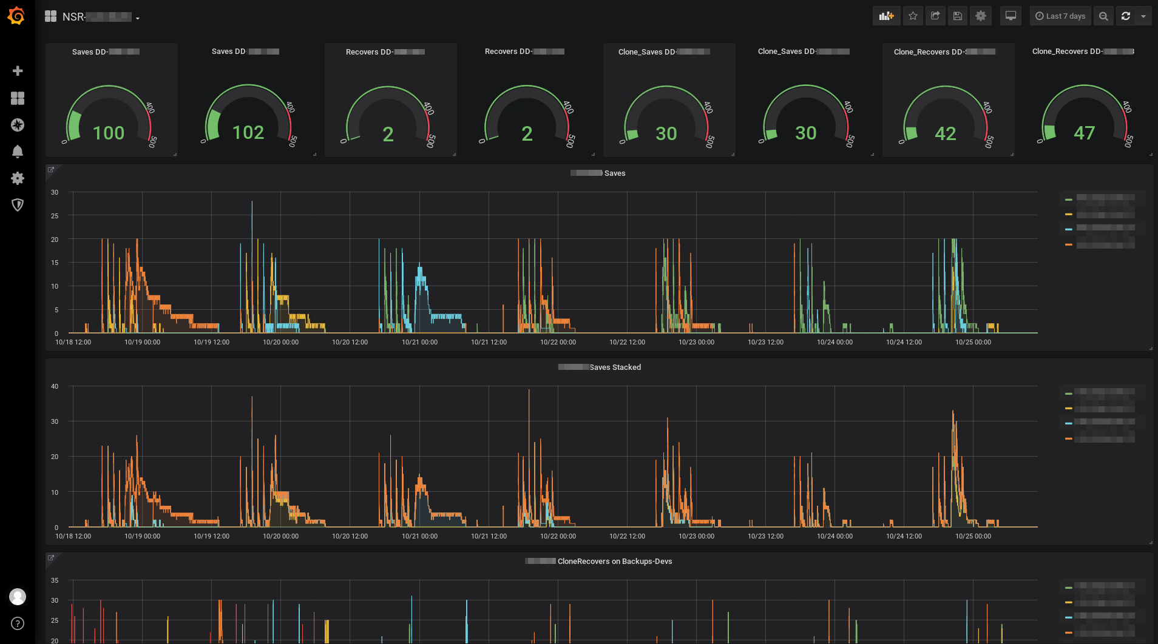Screen dimensions: 1158x644
Task: Click the 10/21 00:00 axis label on Saves graph
Action: (419, 343)
